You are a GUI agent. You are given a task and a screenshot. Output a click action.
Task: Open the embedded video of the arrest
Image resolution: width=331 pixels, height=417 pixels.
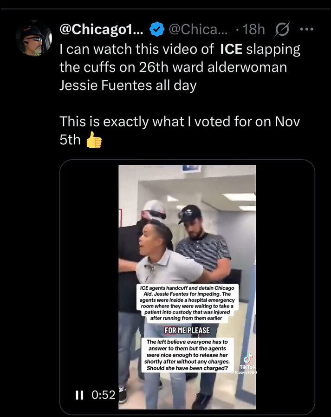tap(187, 287)
